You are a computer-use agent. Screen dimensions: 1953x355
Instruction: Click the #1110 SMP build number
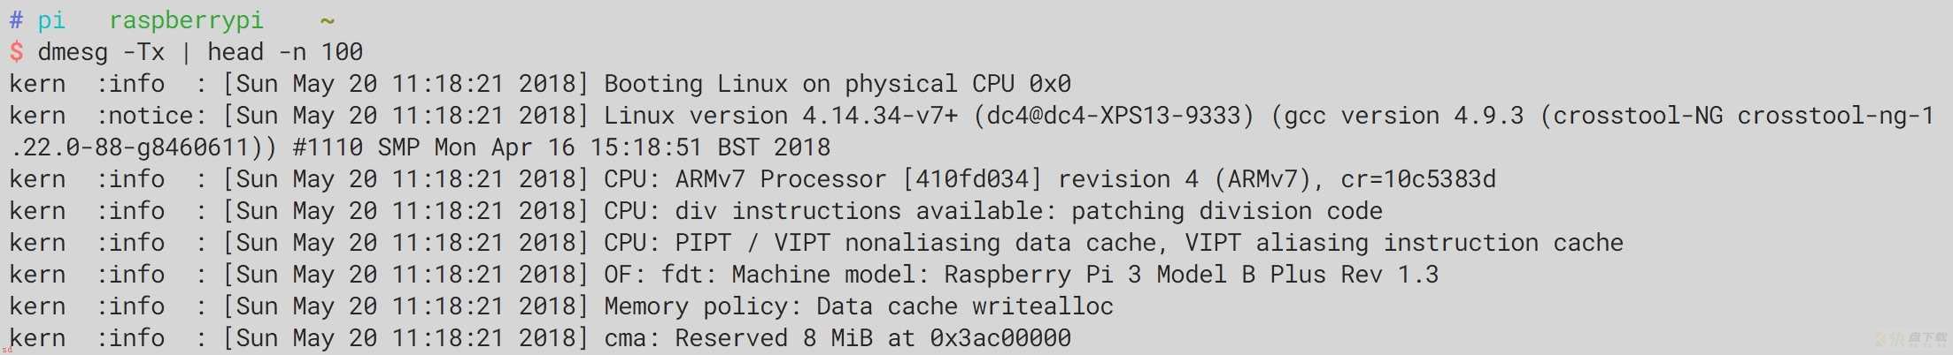tap(356, 147)
